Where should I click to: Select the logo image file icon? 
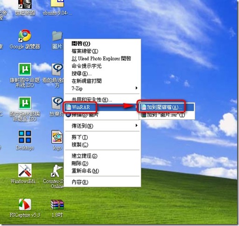pyautogui.click(x=57, y=137)
